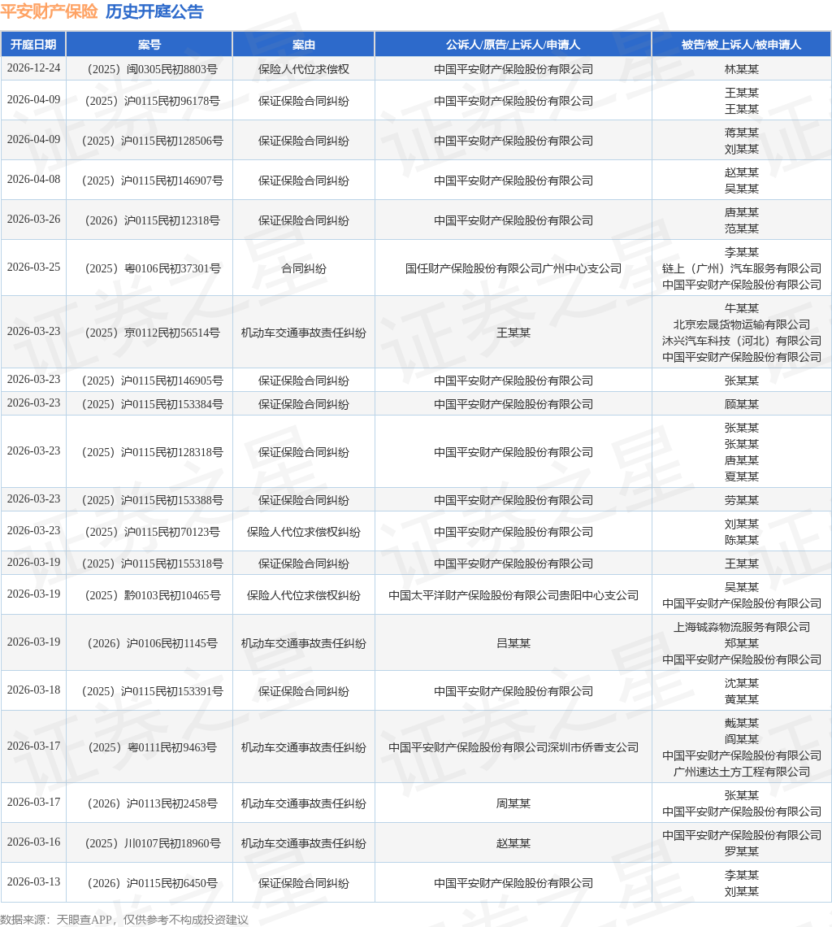Select case number 沪0115民初96178号

(x=153, y=101)
